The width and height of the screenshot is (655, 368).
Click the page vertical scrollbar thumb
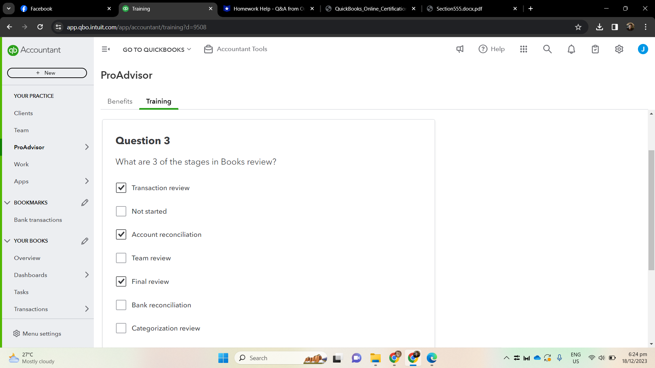click(651, 210)
